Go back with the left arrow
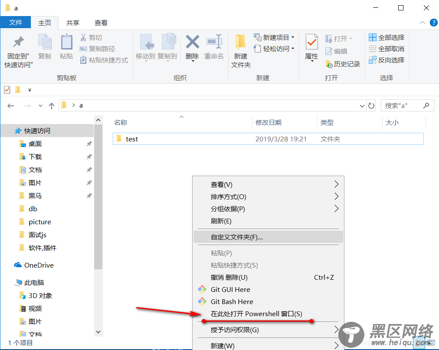The height and width of the screenshot is (350, 439). point(11,106)
